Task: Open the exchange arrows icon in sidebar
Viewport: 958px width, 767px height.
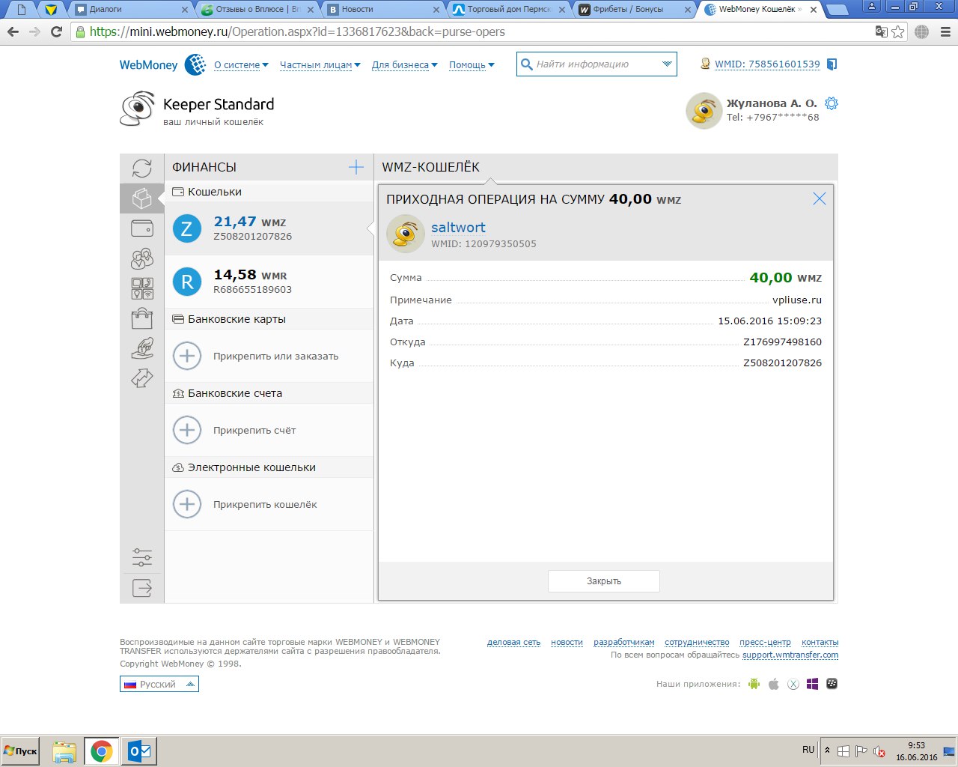Action: click(x=142, y=378)
